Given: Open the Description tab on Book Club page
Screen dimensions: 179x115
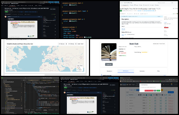Looking at the screenshot, I should tap(109, 71).
